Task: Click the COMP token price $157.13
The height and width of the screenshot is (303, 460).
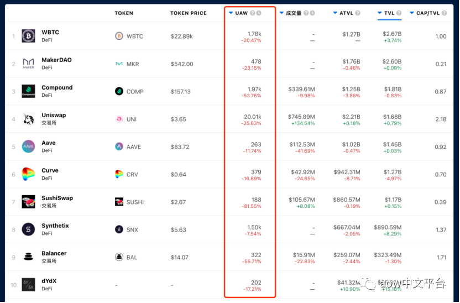Action: tap(181, 92)
